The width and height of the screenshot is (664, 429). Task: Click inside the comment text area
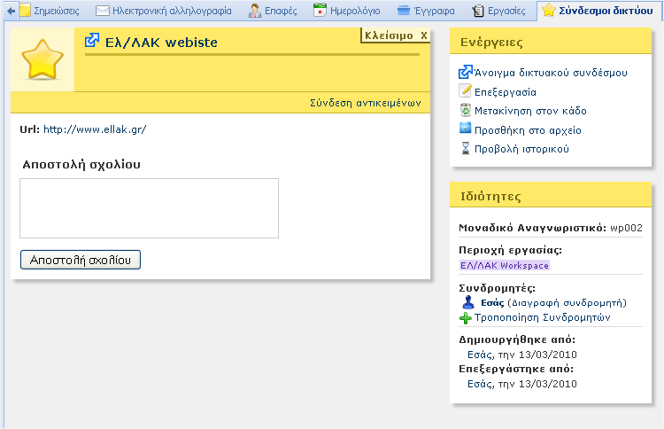[x=149, y=208]
